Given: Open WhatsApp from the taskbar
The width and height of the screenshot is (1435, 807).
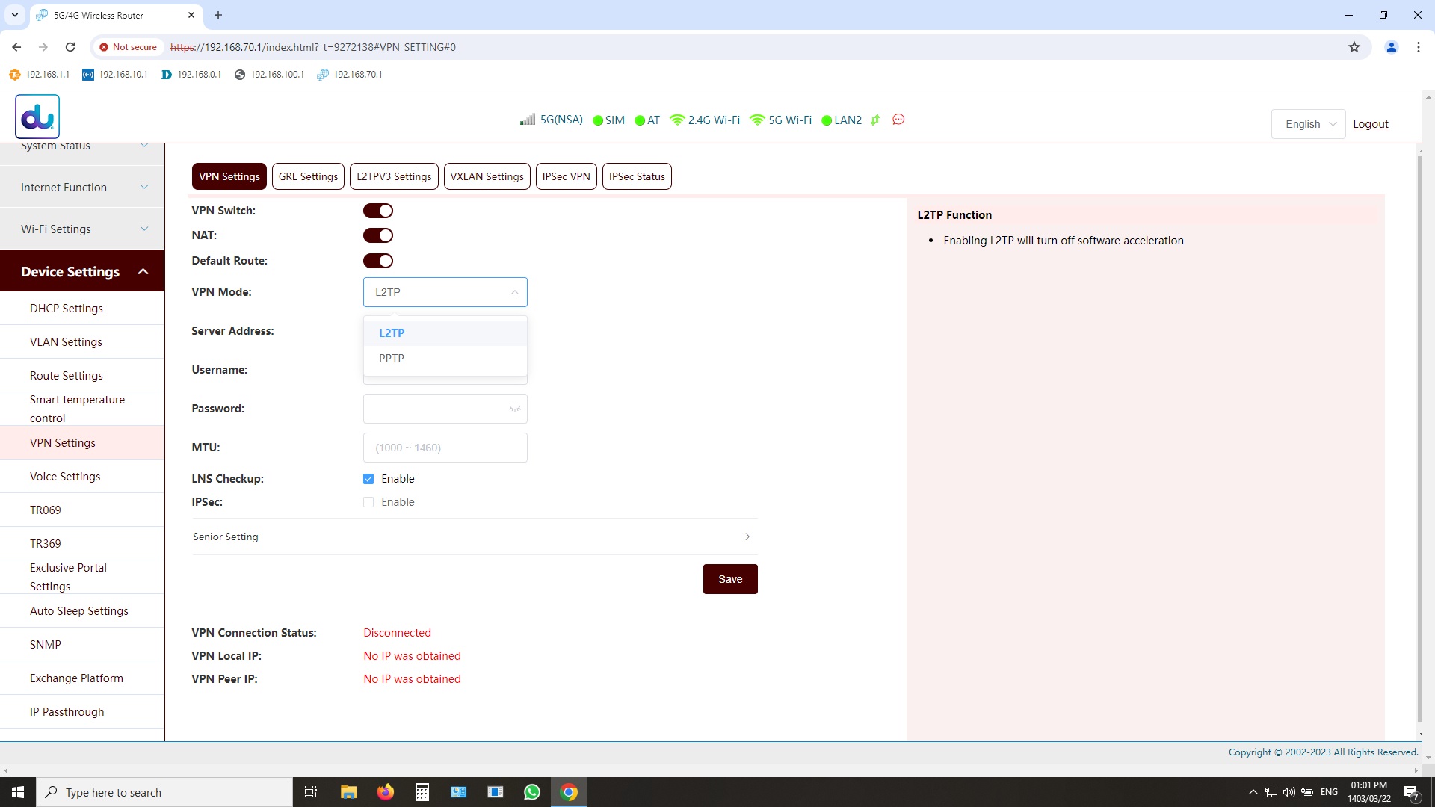Looking at the screenshot, I should tap(531, 792).
